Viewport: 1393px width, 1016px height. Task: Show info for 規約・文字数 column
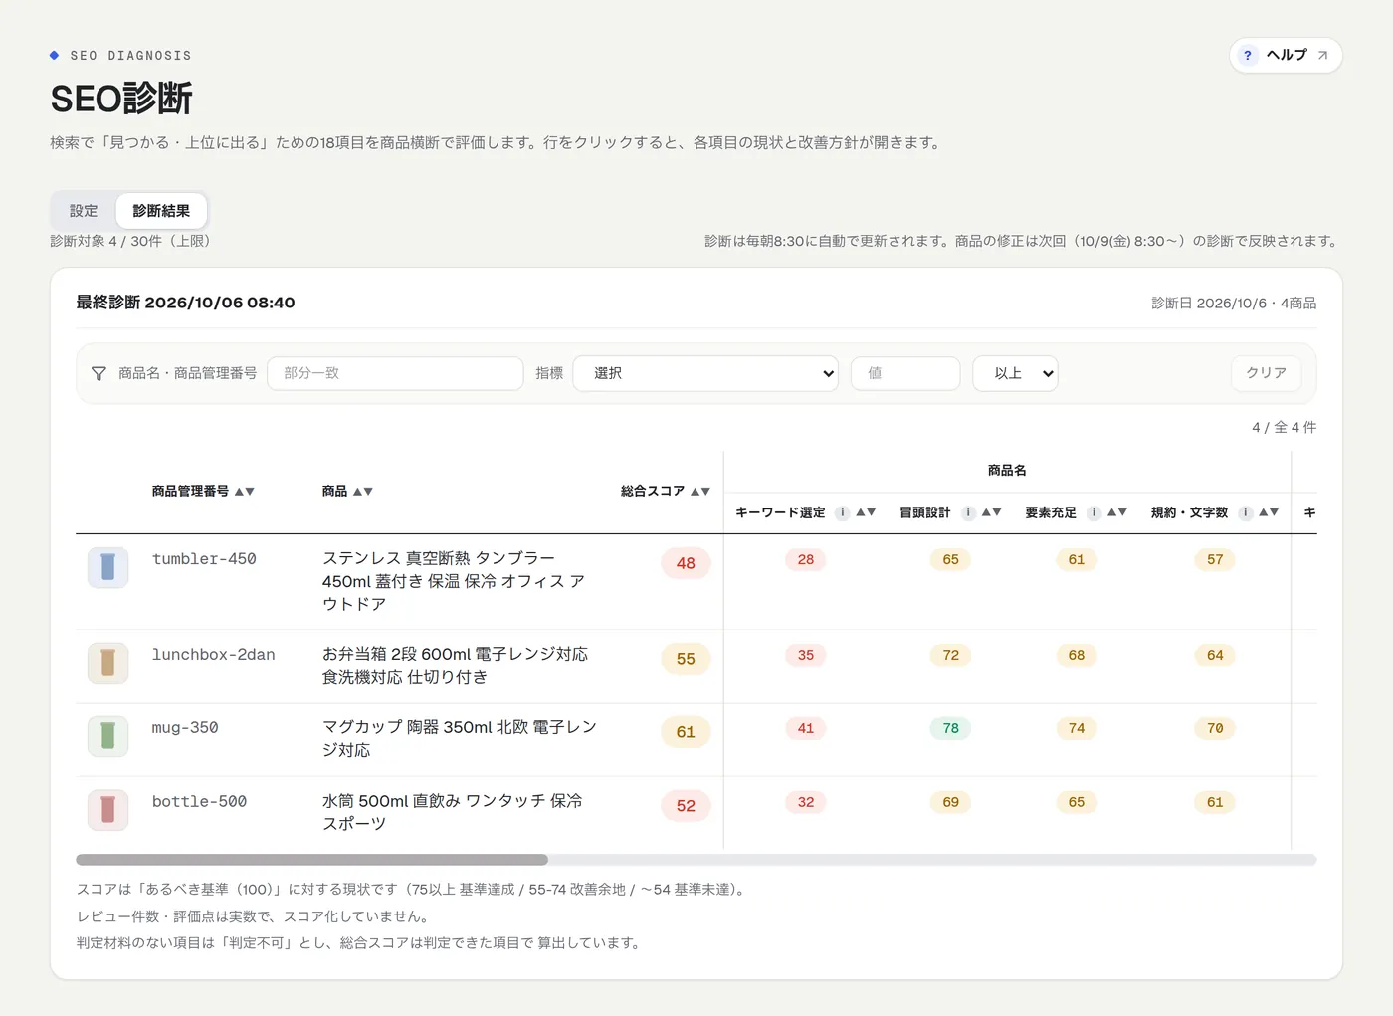point(1245,512)
